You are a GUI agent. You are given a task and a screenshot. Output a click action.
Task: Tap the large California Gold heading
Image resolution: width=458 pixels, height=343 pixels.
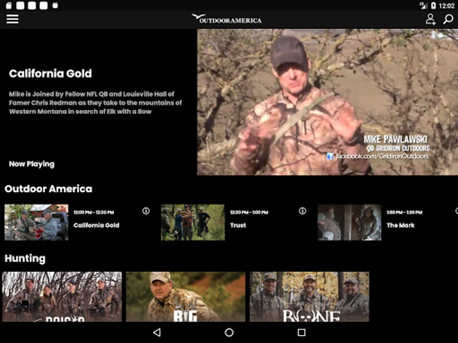[50, 73]
